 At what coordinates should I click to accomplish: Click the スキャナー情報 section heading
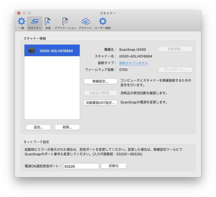[x=35, y=38]
